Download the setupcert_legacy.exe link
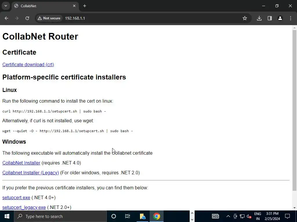This screenshot has height=222, width=297. 24,208
